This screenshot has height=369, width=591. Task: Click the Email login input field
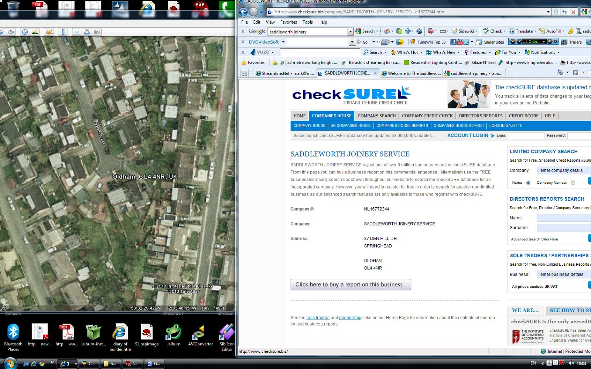(526, 136)
